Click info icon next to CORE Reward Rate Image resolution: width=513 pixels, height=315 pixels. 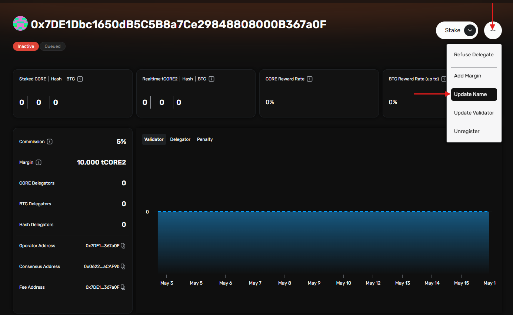[310, 79]
